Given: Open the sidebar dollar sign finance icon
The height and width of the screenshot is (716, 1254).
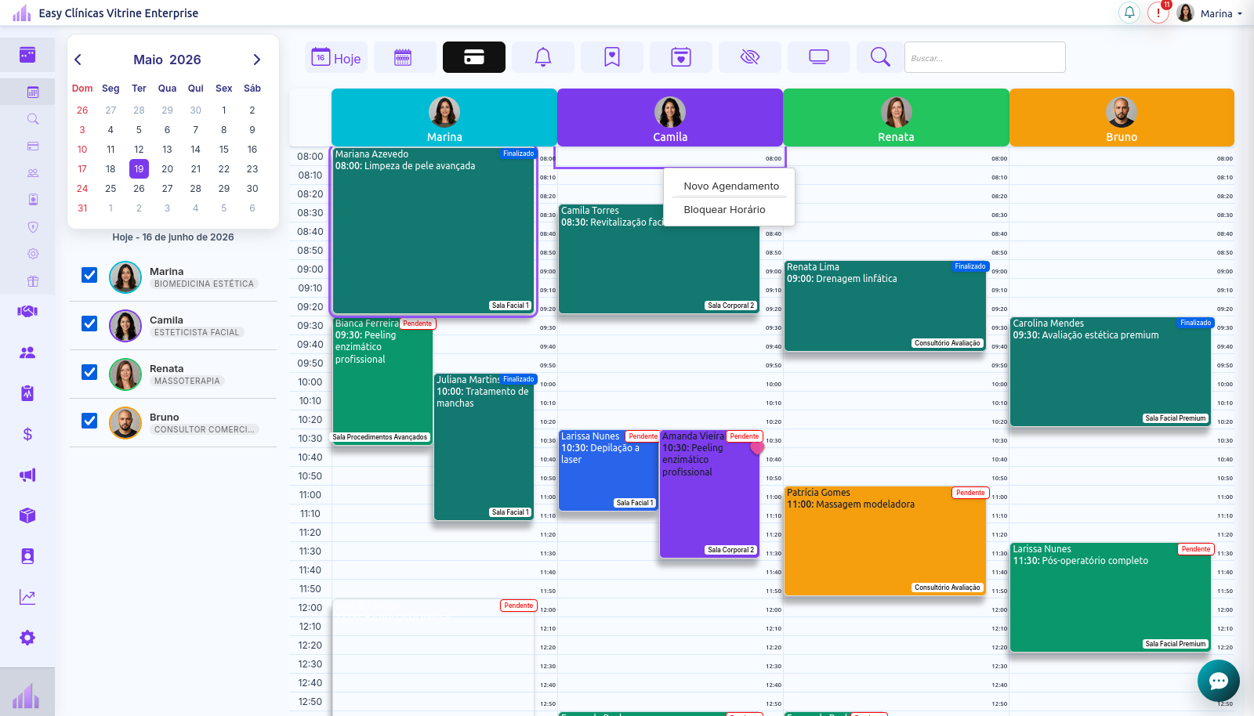Looking at the screenshot, I should coord(27,434).
